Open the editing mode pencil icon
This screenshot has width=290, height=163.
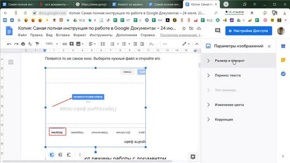pyautogui.click(x=184, y=44)
